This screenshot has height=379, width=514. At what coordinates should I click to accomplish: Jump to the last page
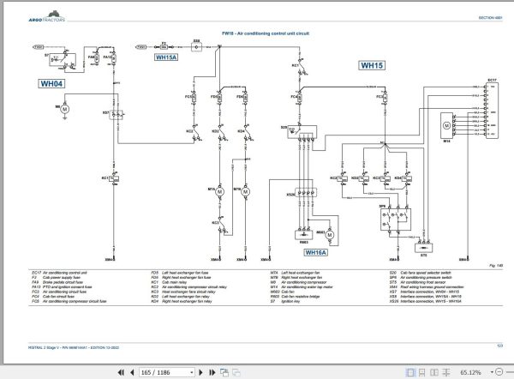212,372
